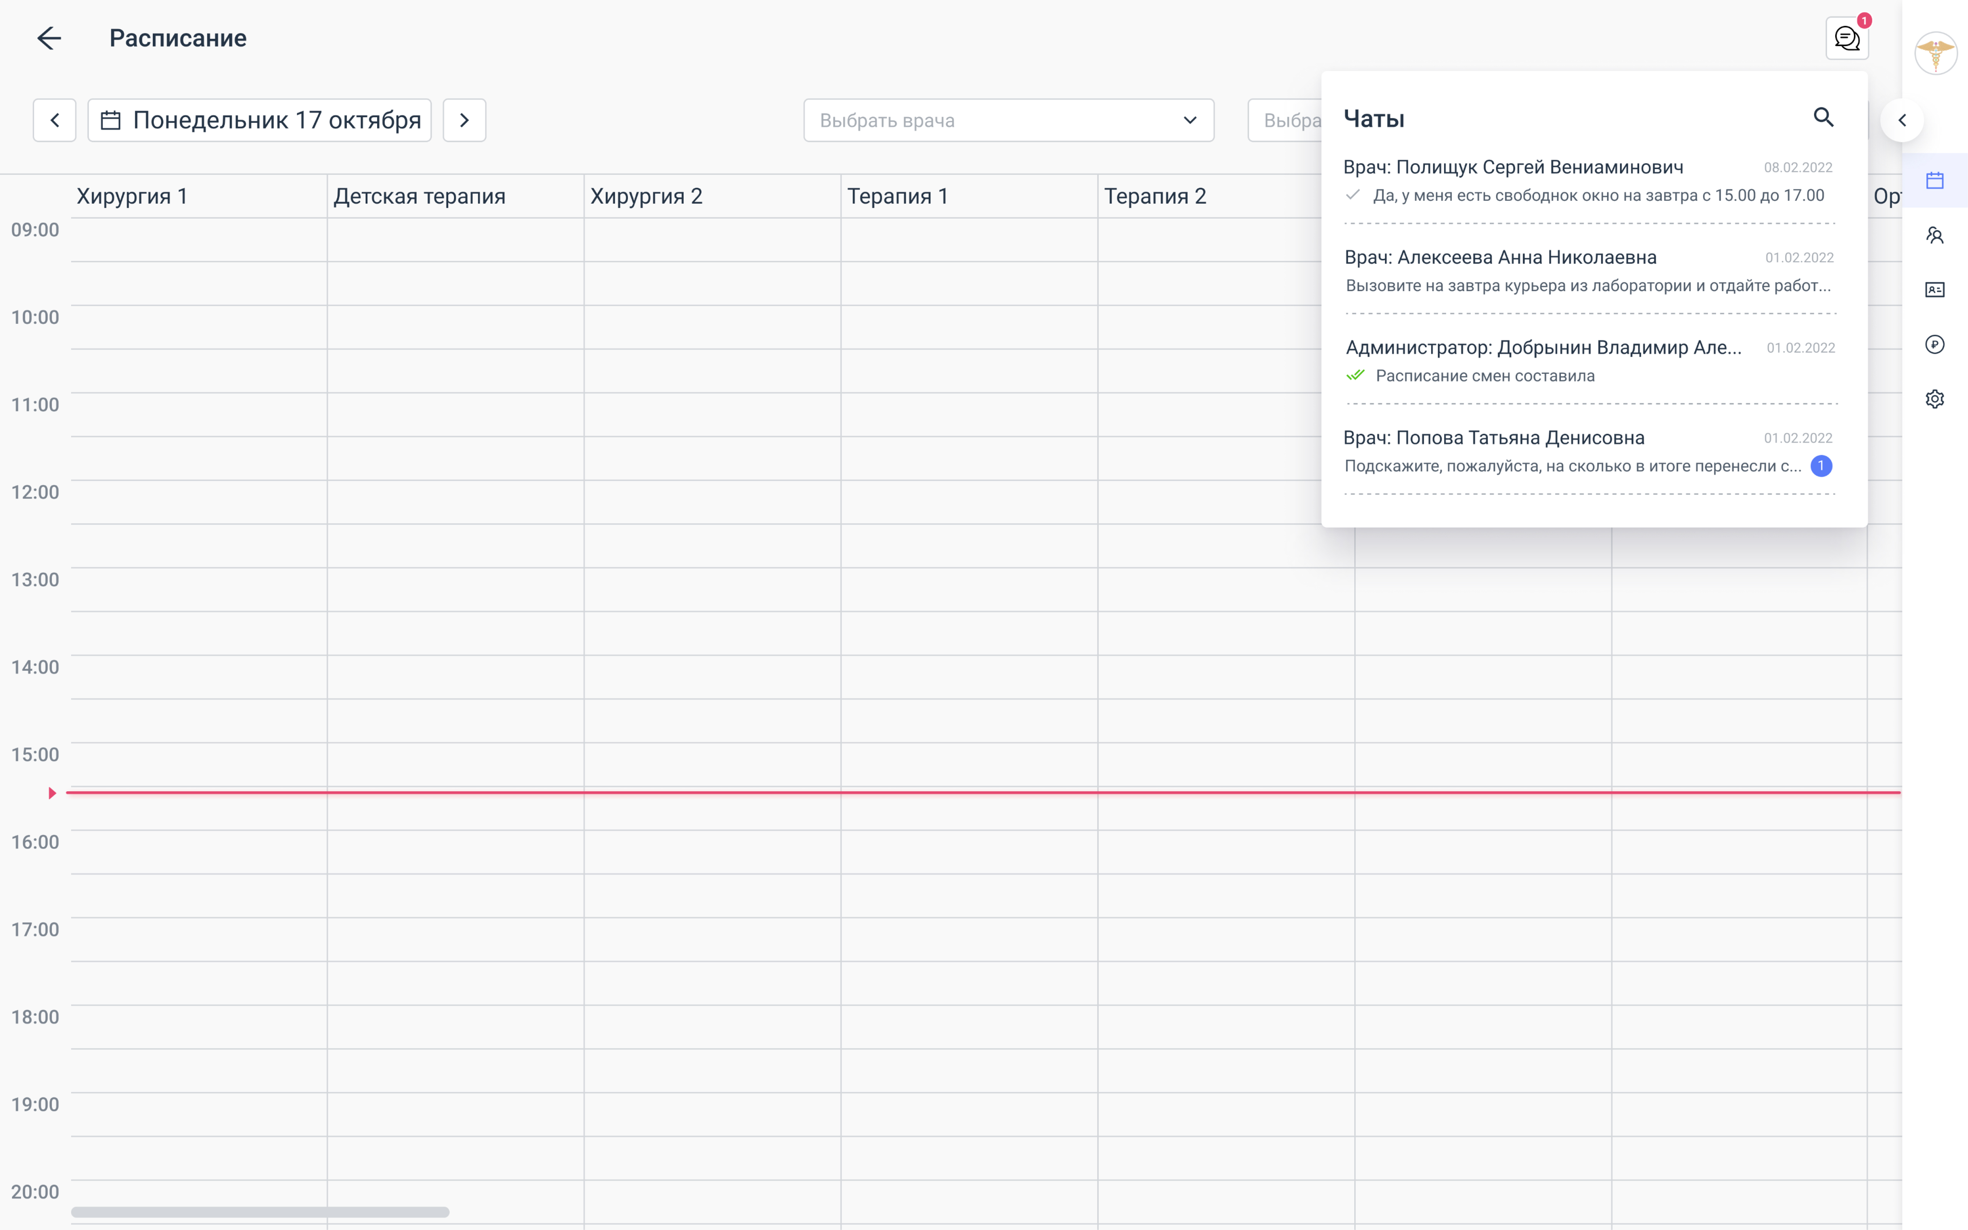Go to previous day in schedule
Image resolution: width=1968 pixels, height=1230 pixels.
55,120
